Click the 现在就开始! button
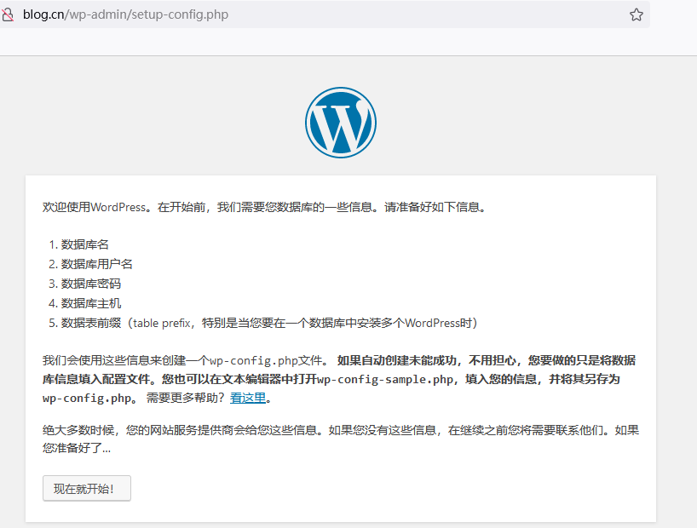 tap(87, 489)
